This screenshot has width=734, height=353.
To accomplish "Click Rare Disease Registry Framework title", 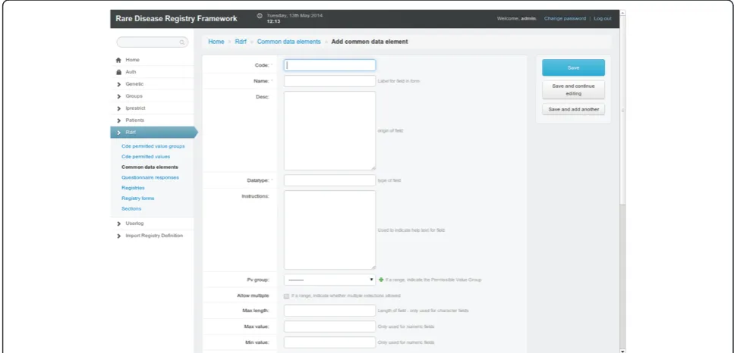I will click(x=176, y=19).
